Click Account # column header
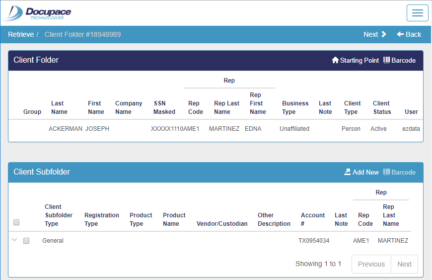The image size is (432, 280). click(x=313, y=219)
